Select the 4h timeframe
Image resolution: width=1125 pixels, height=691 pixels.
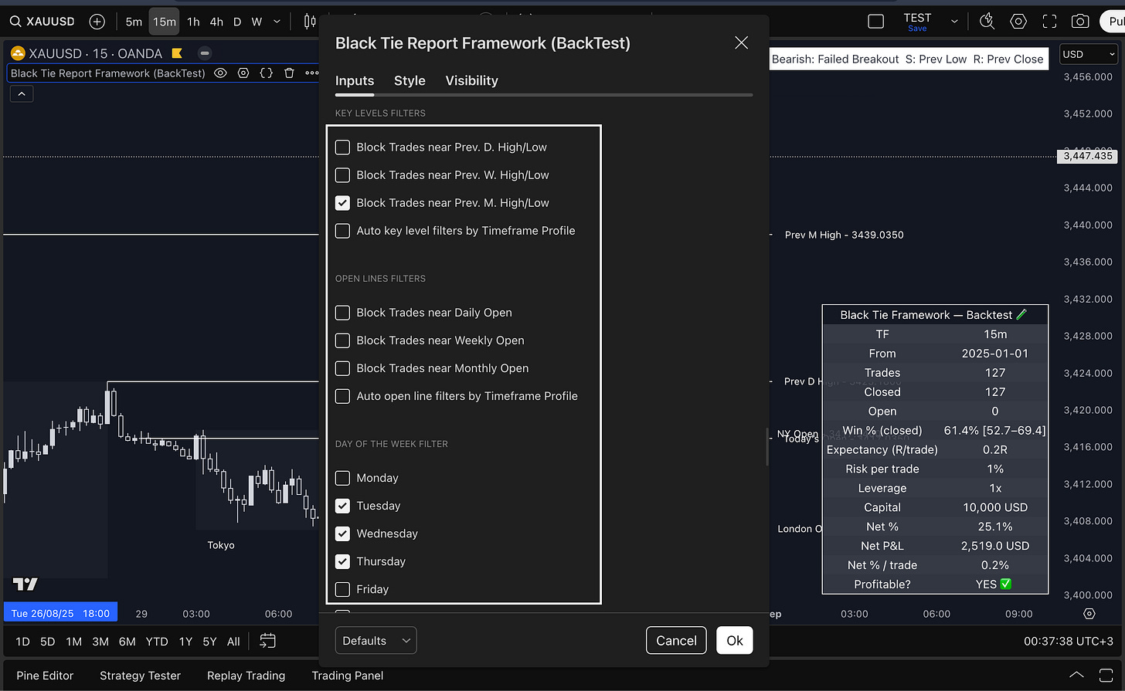pos(216,22)
